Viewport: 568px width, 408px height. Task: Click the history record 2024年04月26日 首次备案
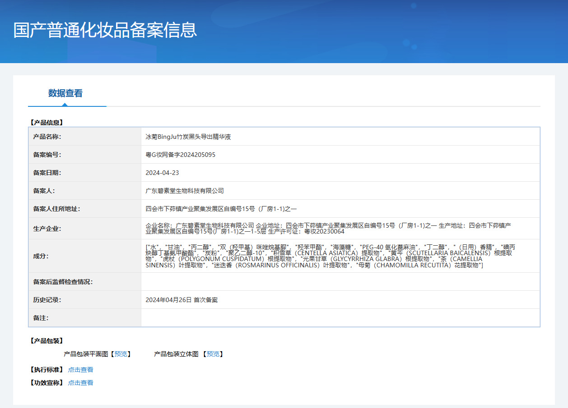click(182, 300)
